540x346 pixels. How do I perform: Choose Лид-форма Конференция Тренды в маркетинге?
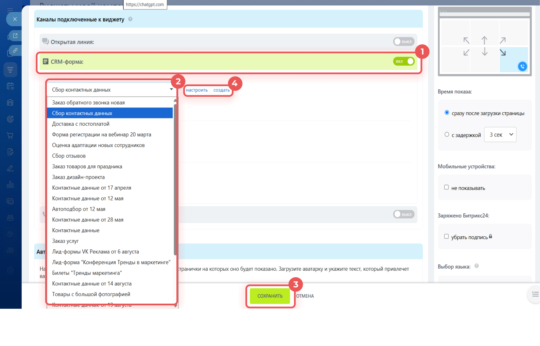coord(110,262)
